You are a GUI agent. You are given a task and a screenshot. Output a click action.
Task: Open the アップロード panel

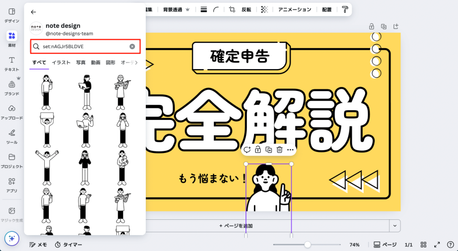(x=12, y=111)
